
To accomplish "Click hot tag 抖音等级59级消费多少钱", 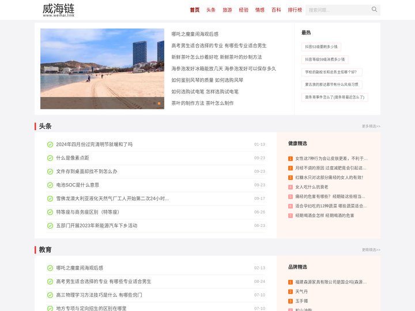I will [x=325, y=59].
